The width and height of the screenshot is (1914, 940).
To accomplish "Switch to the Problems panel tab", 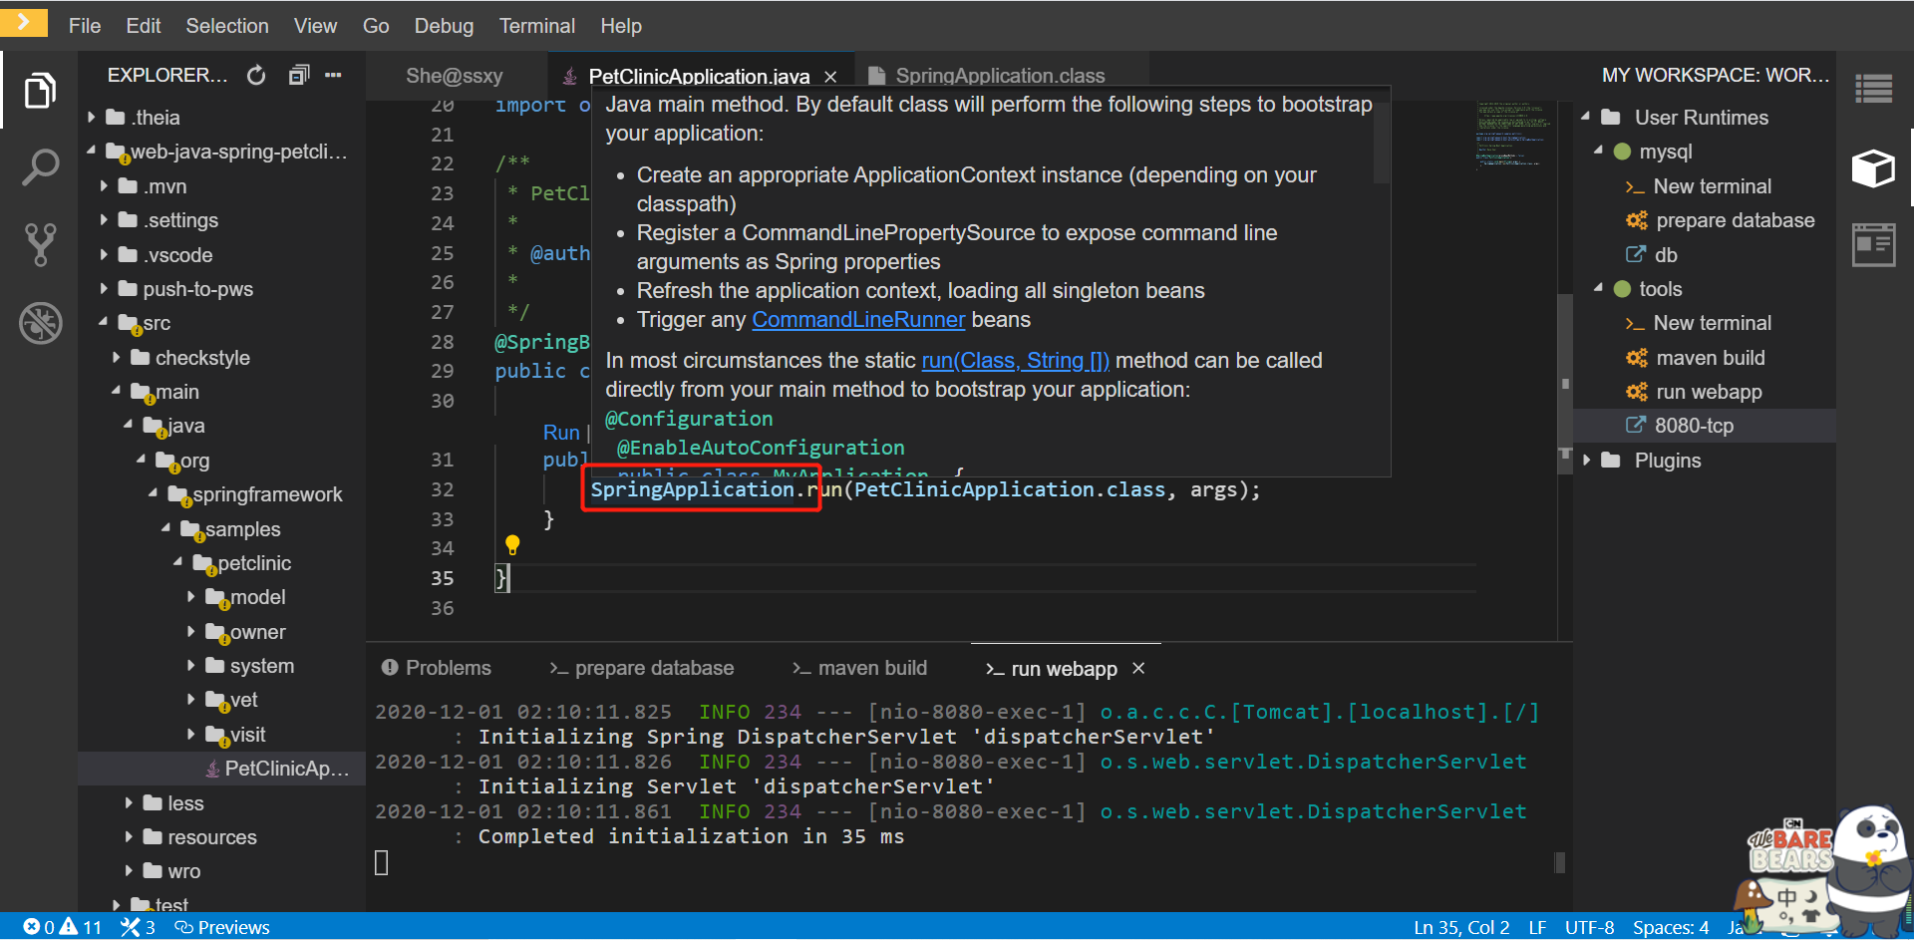I will tap(437, 668).
